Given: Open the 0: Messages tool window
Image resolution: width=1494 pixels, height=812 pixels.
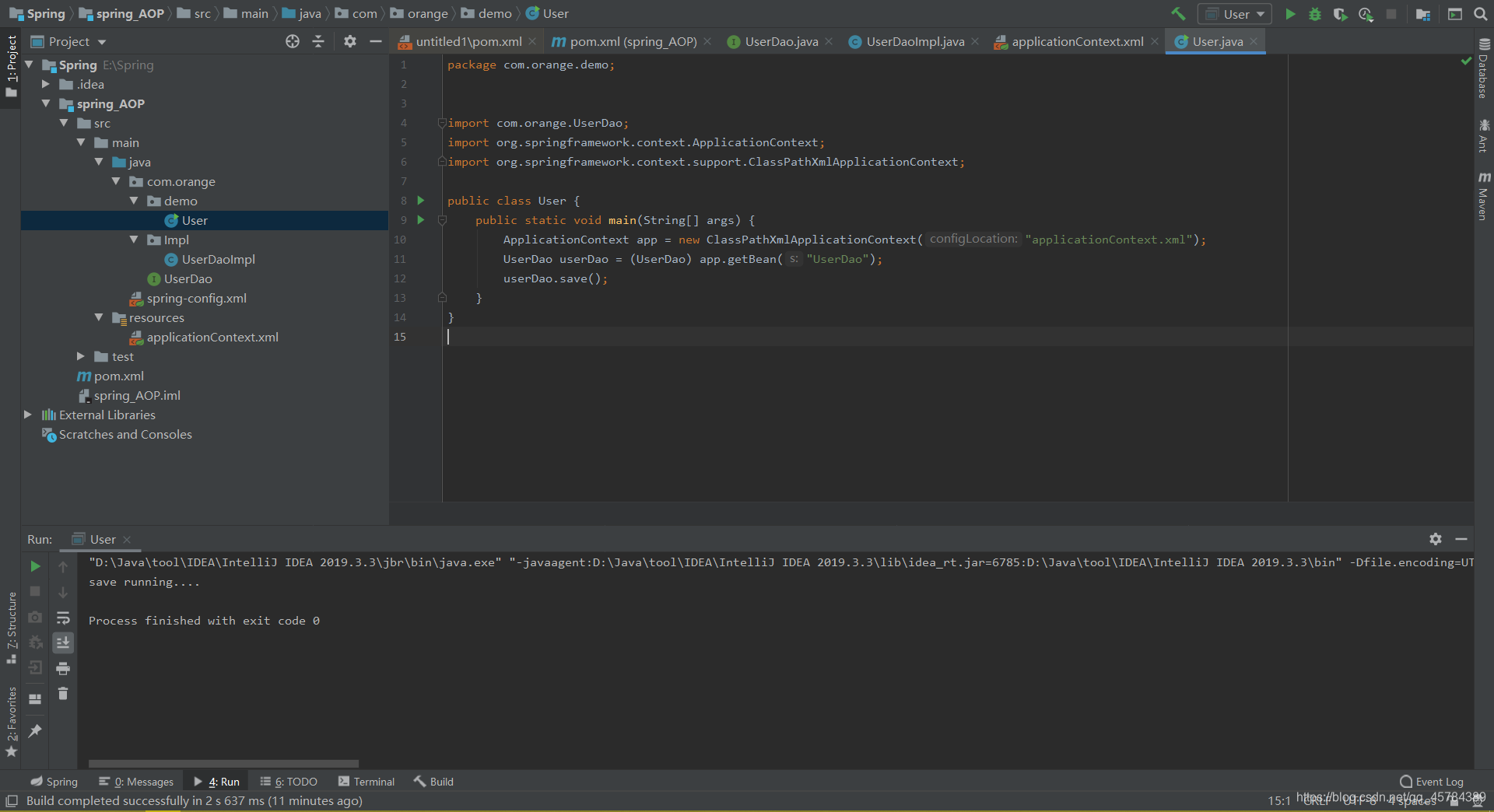Looking at the screenshot, I should pyautogui.click(x=136, y=782).
